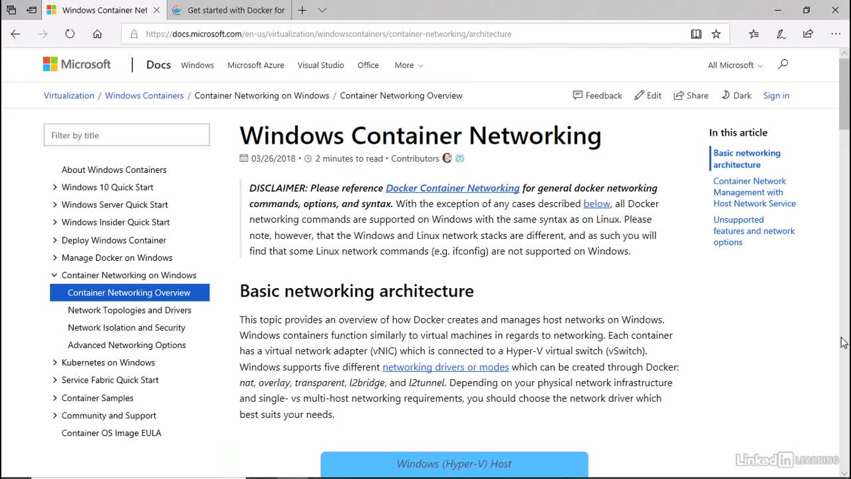Refresh the page with the reload icon

click(70, 34)
